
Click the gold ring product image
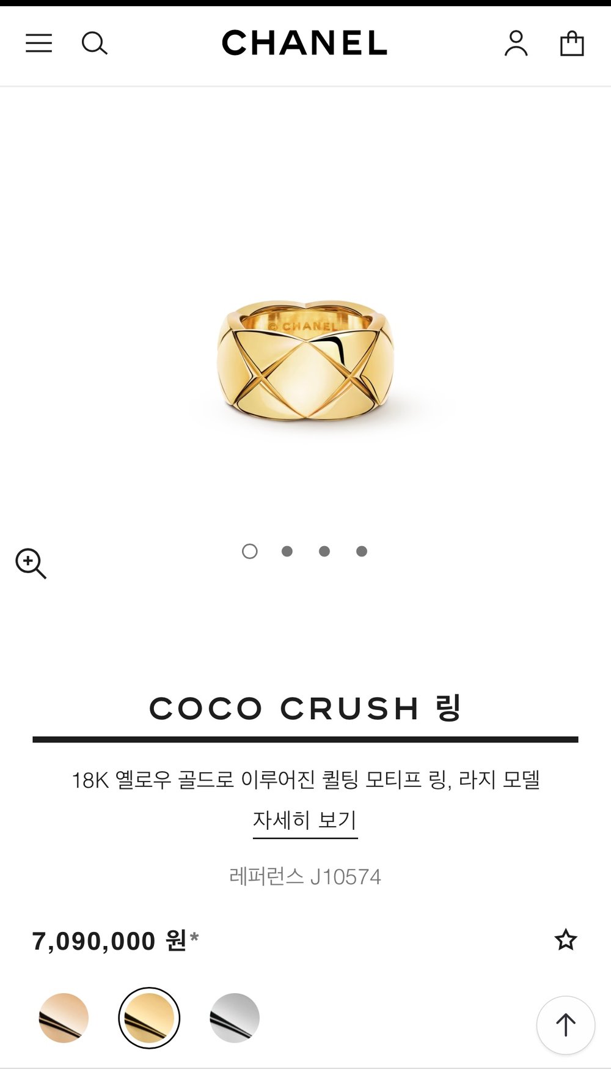pos(305,362)
